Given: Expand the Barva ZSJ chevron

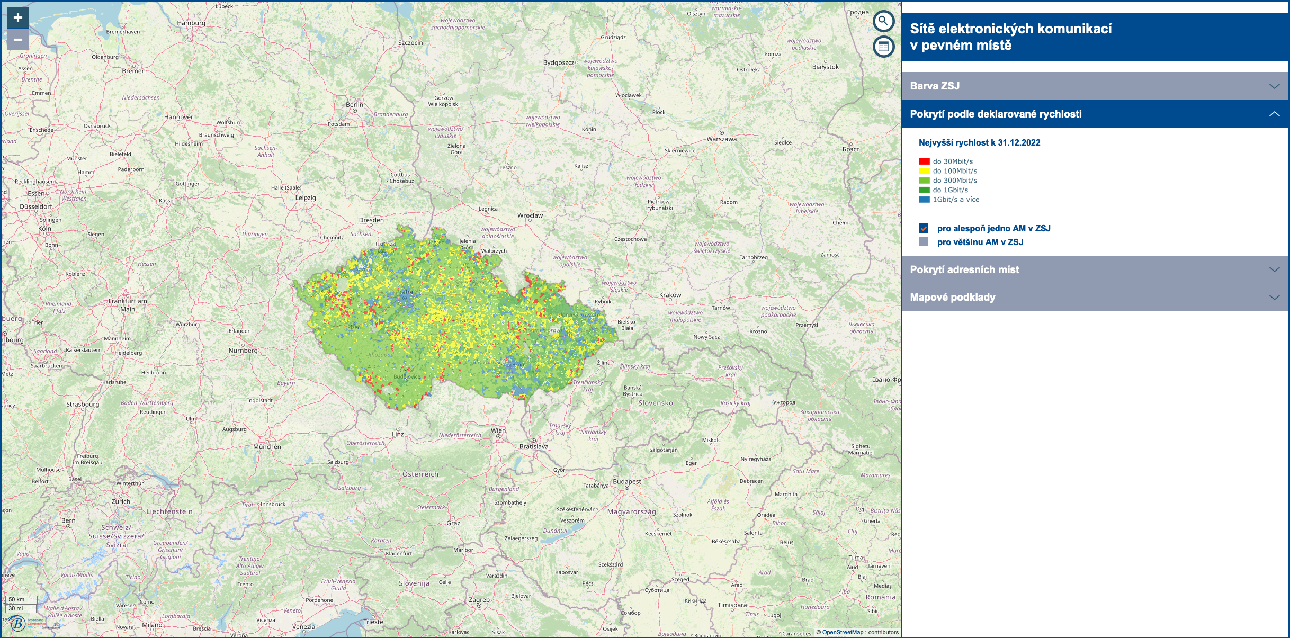Looking at the screenshot, I should [x=1274, y=86].
